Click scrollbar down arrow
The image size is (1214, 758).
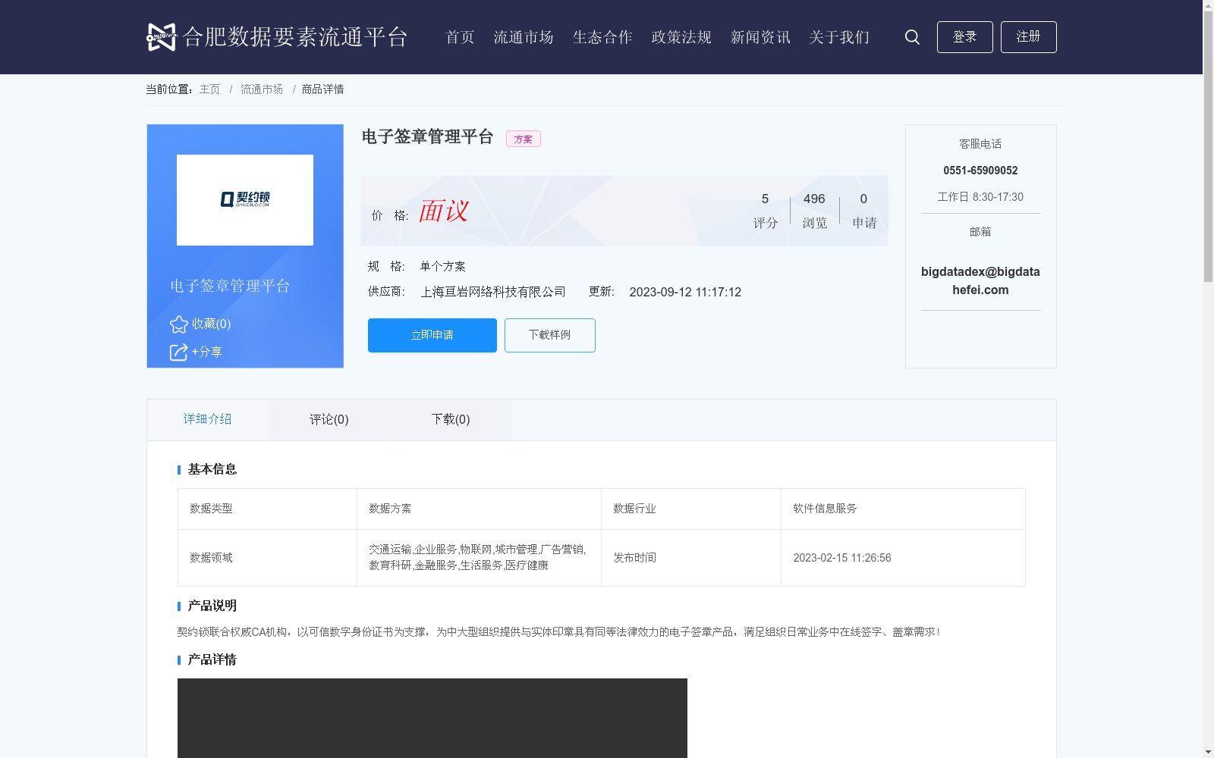pyautogui.click(x=1208, y=752)
